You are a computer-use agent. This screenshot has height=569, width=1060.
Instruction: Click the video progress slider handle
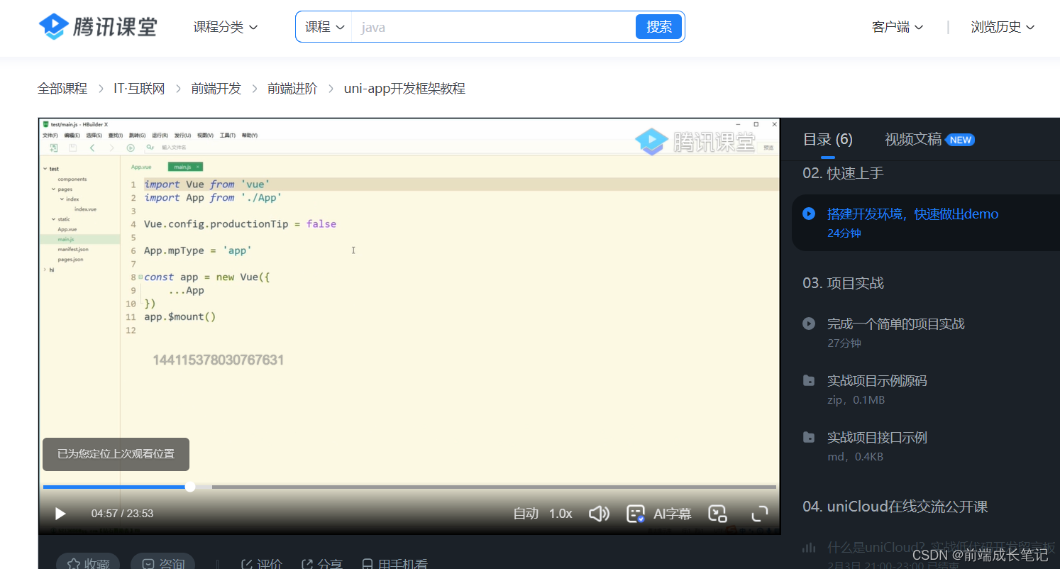pyautogui.click(x=190, y=487)
